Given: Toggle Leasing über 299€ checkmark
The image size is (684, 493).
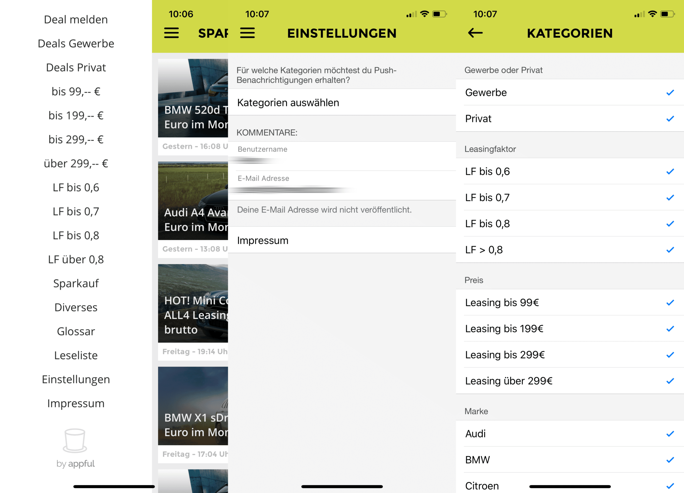Looking at the screenshot, I should click(x=670, y=381).
